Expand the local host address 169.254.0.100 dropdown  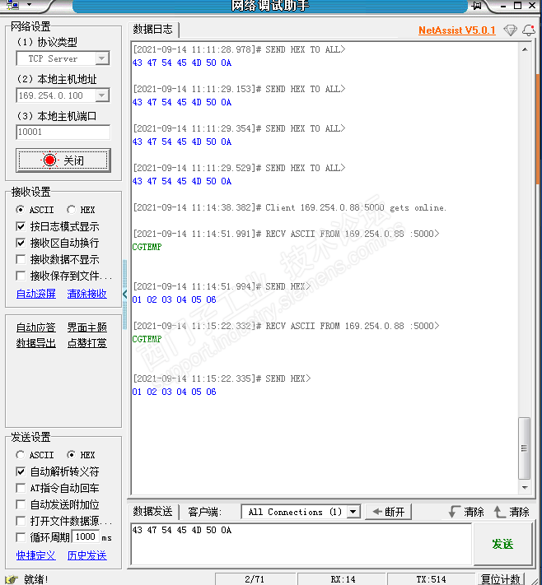click(x=101, y=95)
